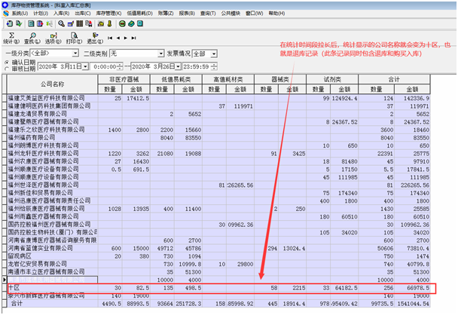Viewport: 458px width, 315px height.
Task: Click the 低值易耗类 column group header
Action: click(x=176, y=79)
